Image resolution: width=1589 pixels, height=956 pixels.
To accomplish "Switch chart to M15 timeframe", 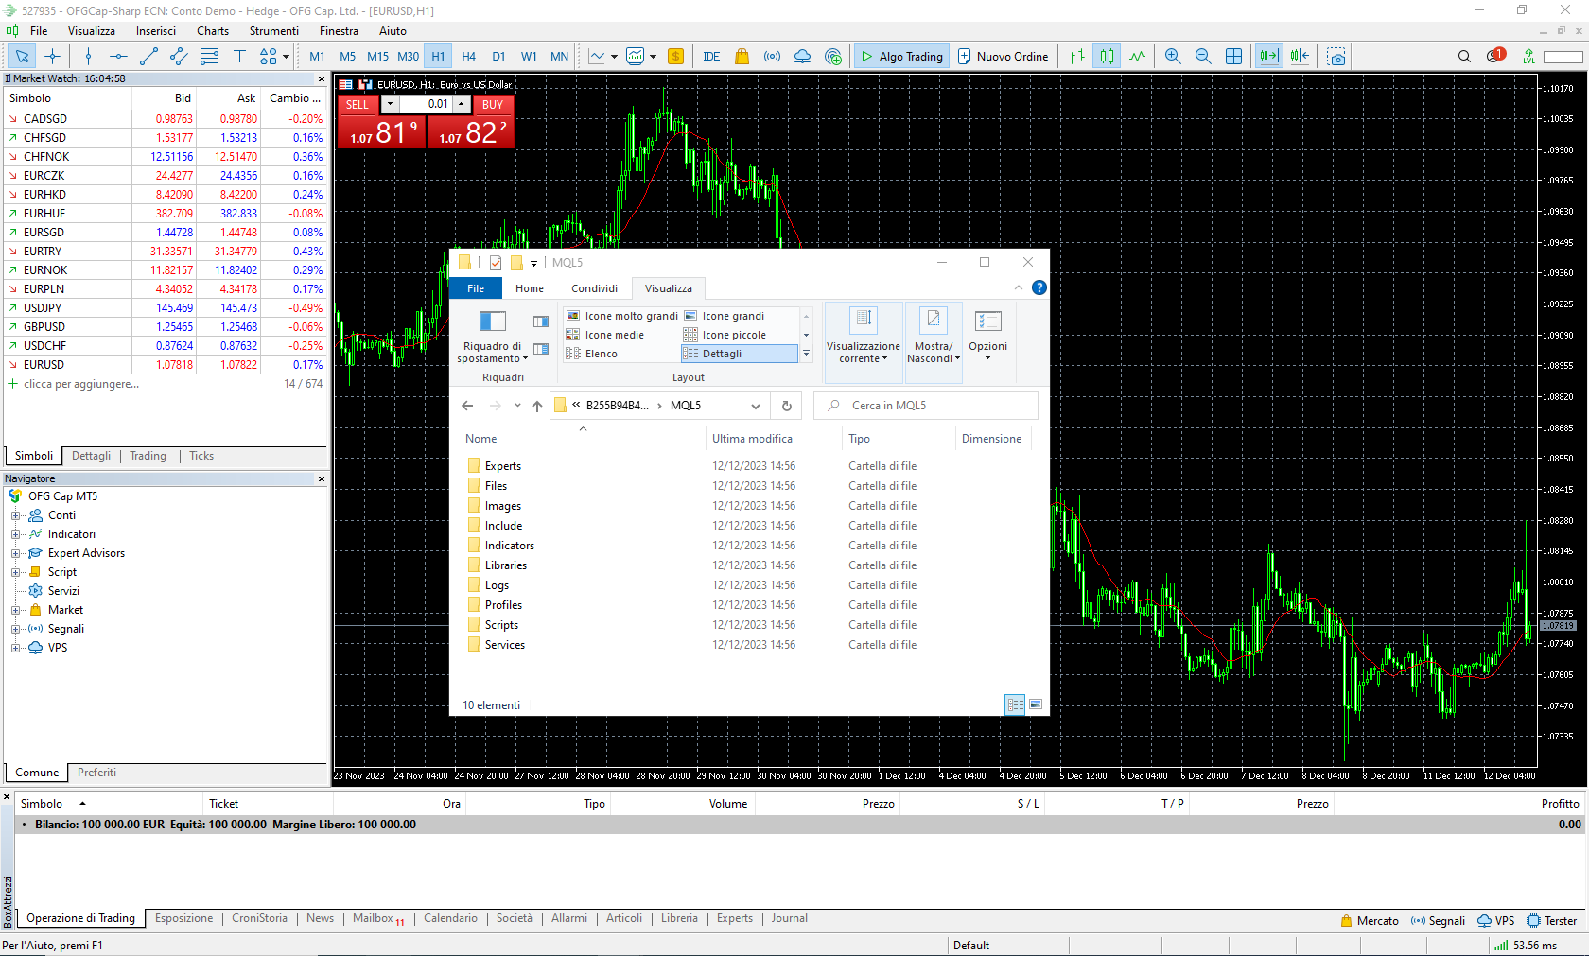I will tap(377, 57).
